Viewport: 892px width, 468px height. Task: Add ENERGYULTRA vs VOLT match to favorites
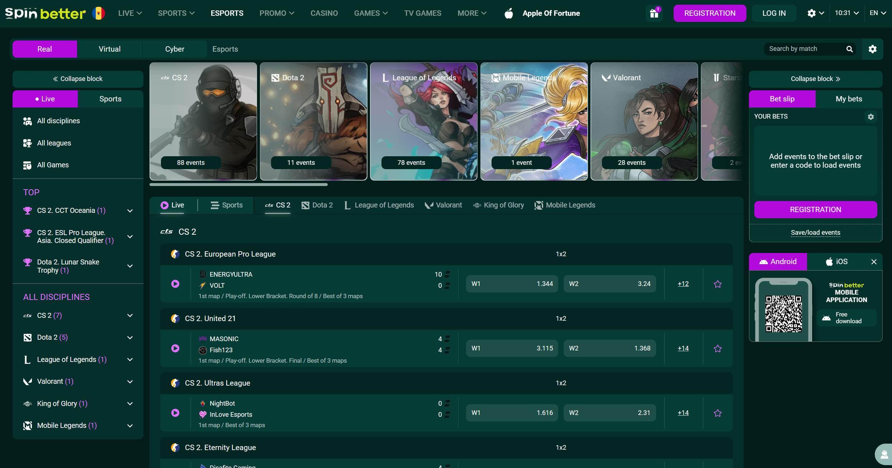click(x=717, y=284)
